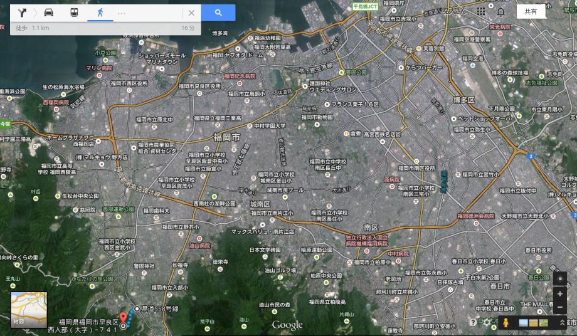This screenshot has width=577, height=336.
Task: Click the 春日市 city label
Action: [x=500, y=286]
